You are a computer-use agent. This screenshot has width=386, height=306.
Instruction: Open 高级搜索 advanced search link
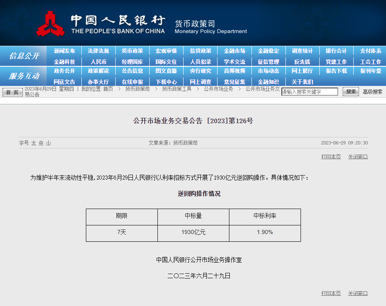click(373, 92)
